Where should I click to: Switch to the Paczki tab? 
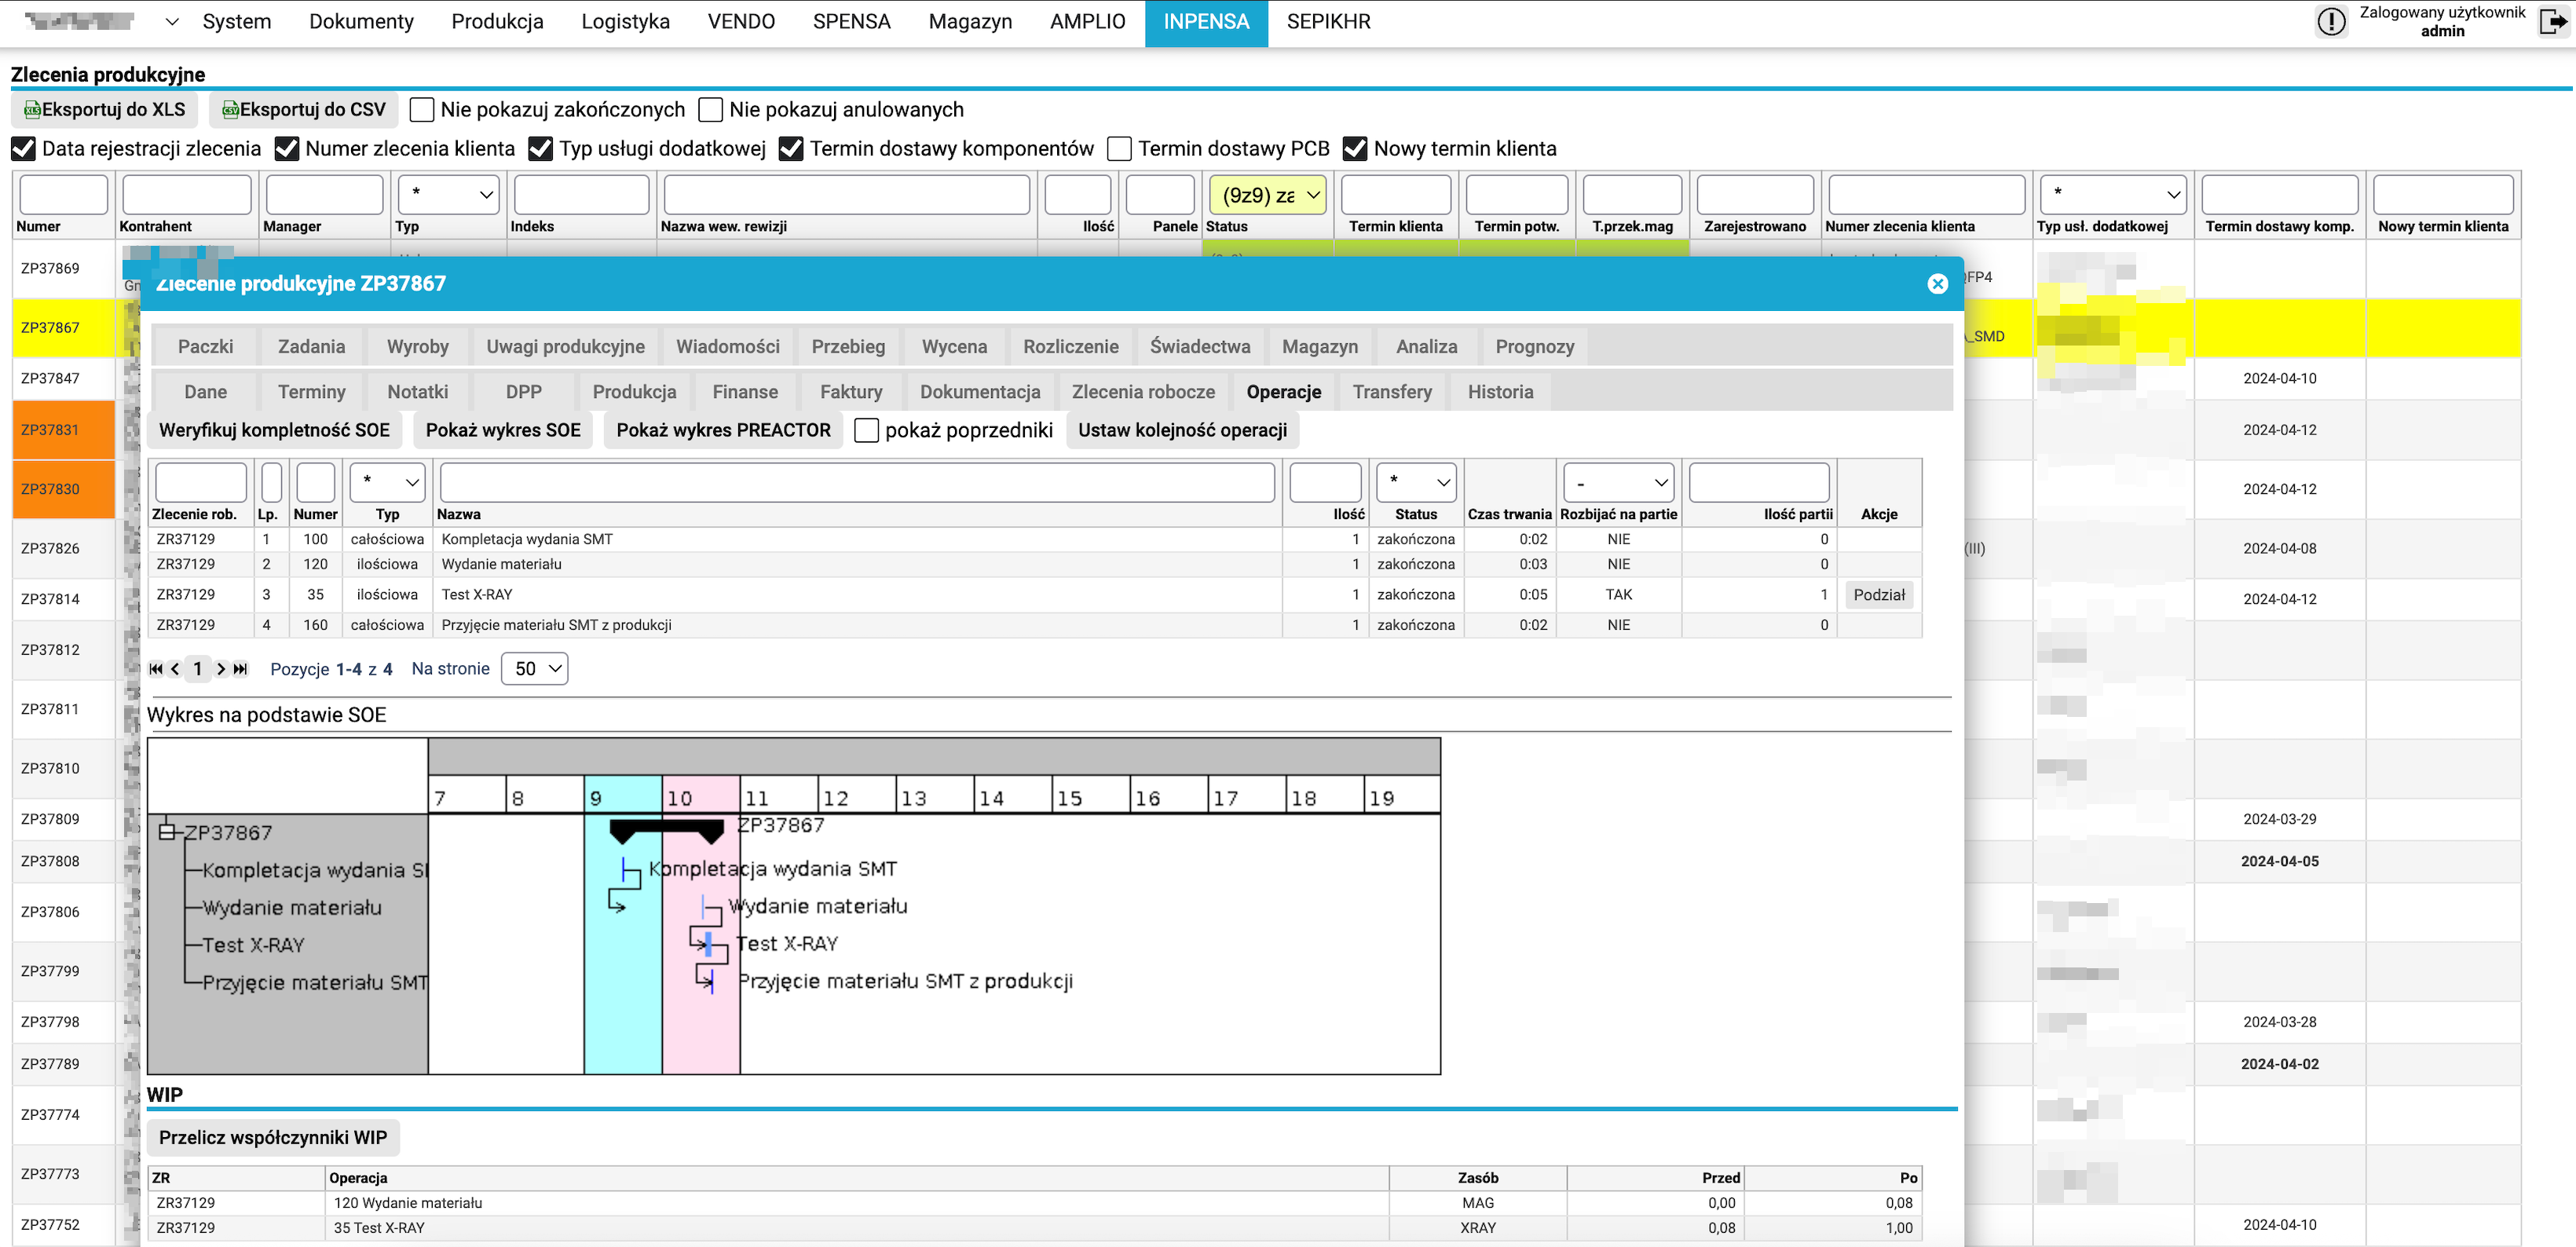(x=205, y=347)
